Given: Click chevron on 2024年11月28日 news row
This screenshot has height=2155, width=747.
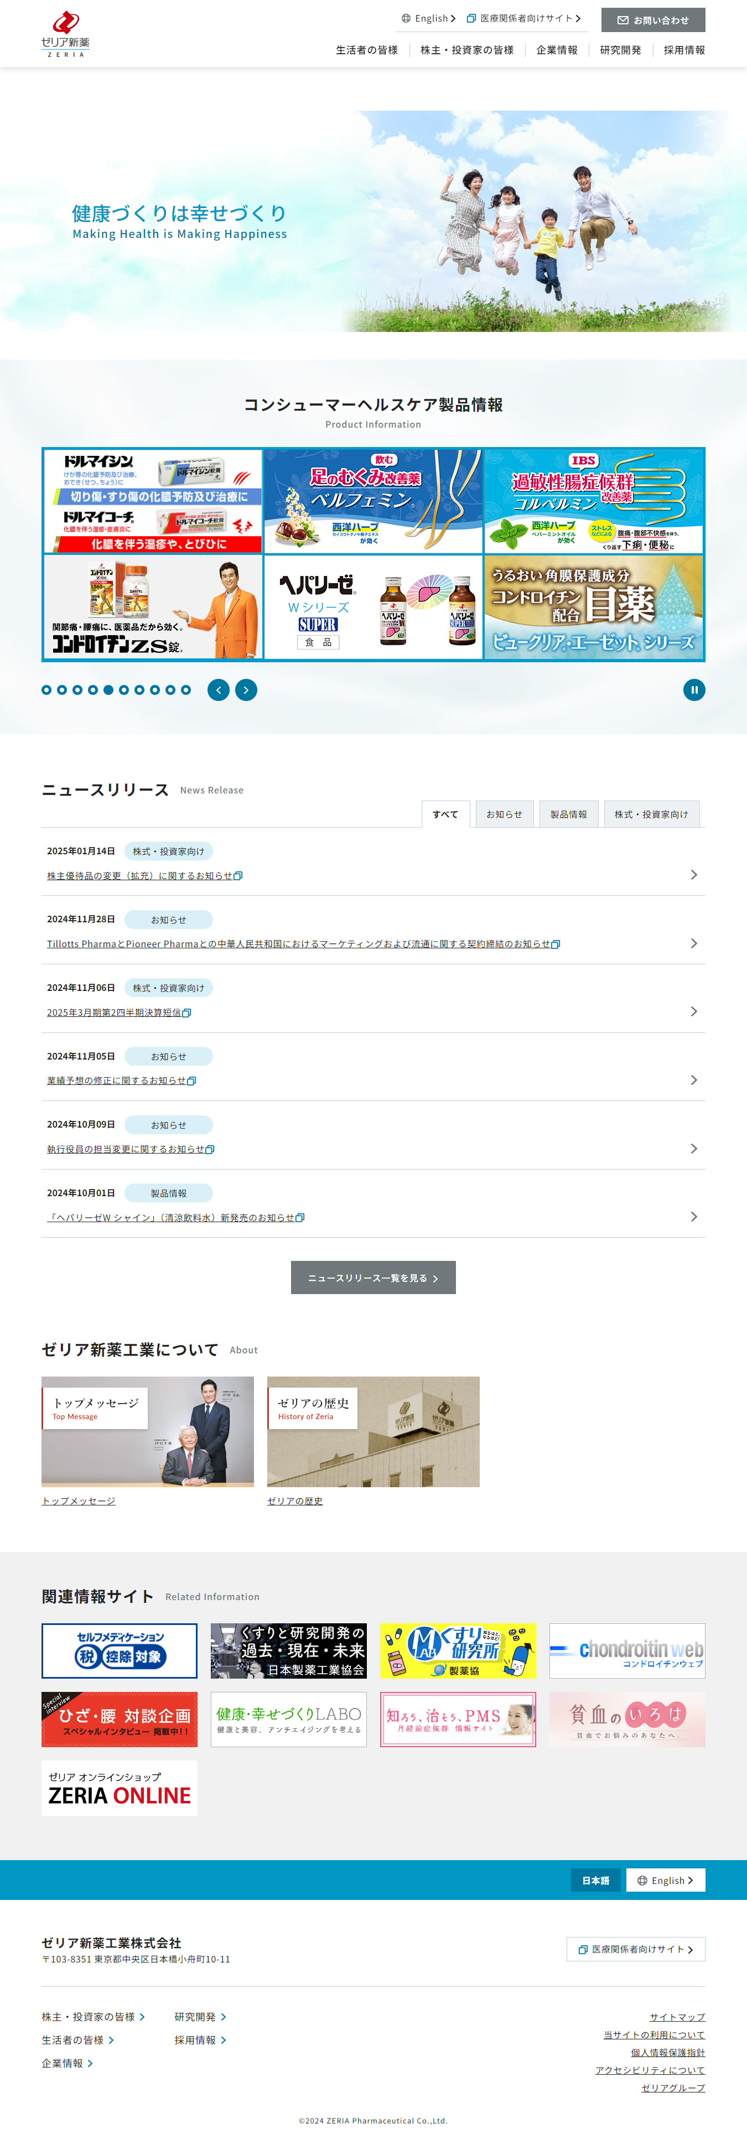Looking at the screenshot, I should tap(693, 944).
